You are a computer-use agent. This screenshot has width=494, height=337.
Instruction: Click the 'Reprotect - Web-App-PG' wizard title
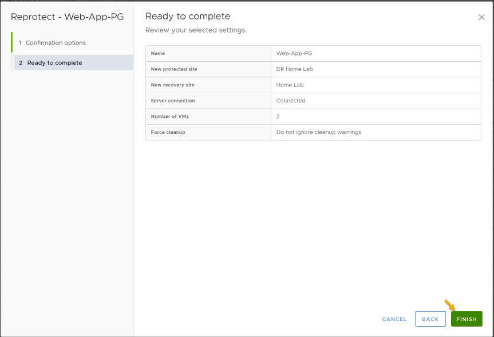[x=67, y=17]
